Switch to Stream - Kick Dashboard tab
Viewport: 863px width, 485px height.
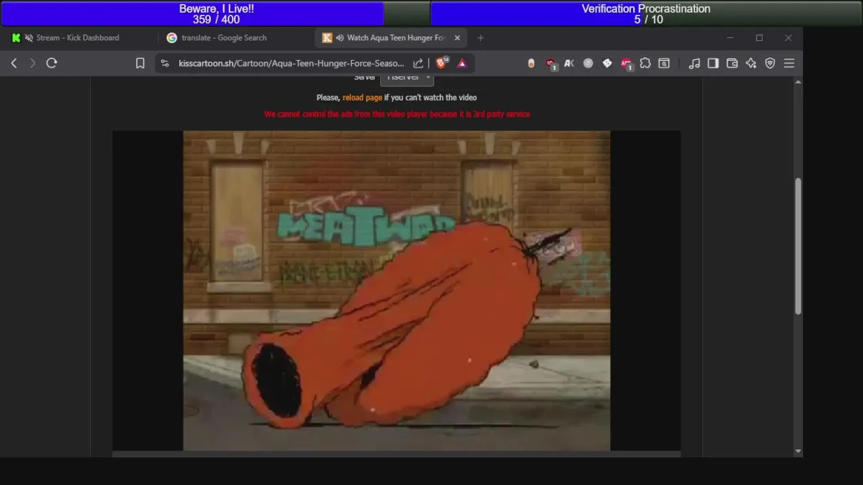(79, 38)
